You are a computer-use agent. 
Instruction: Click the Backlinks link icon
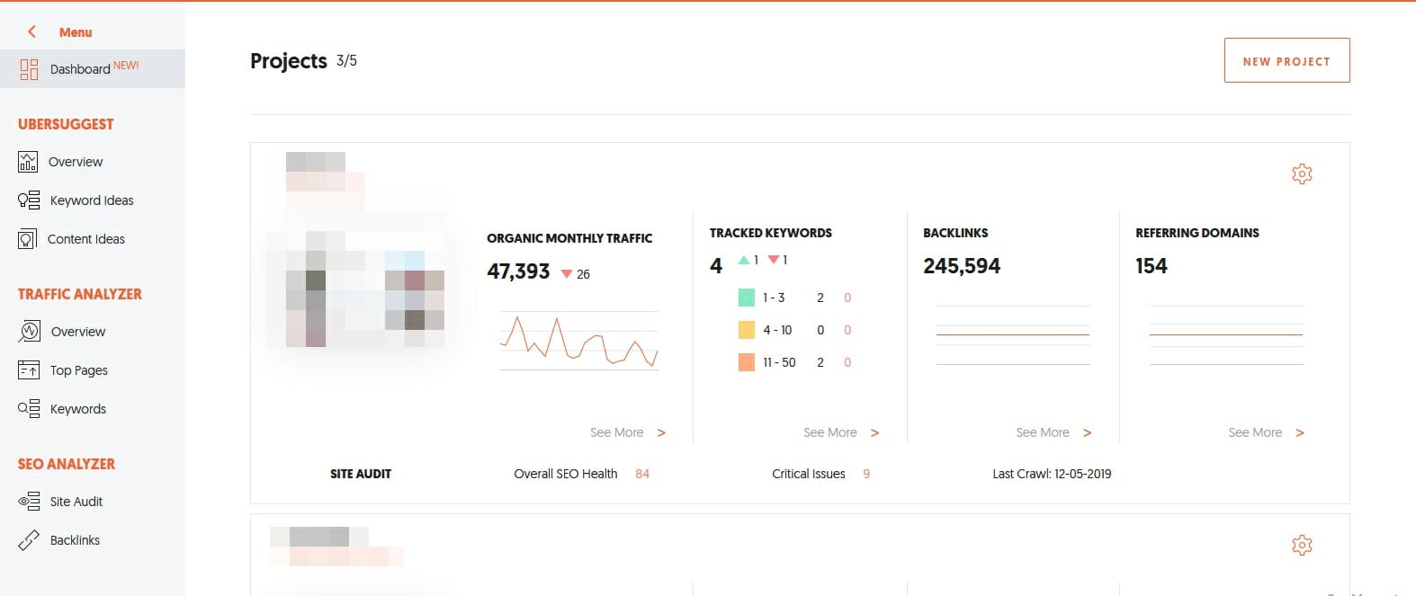coord(29,540)
